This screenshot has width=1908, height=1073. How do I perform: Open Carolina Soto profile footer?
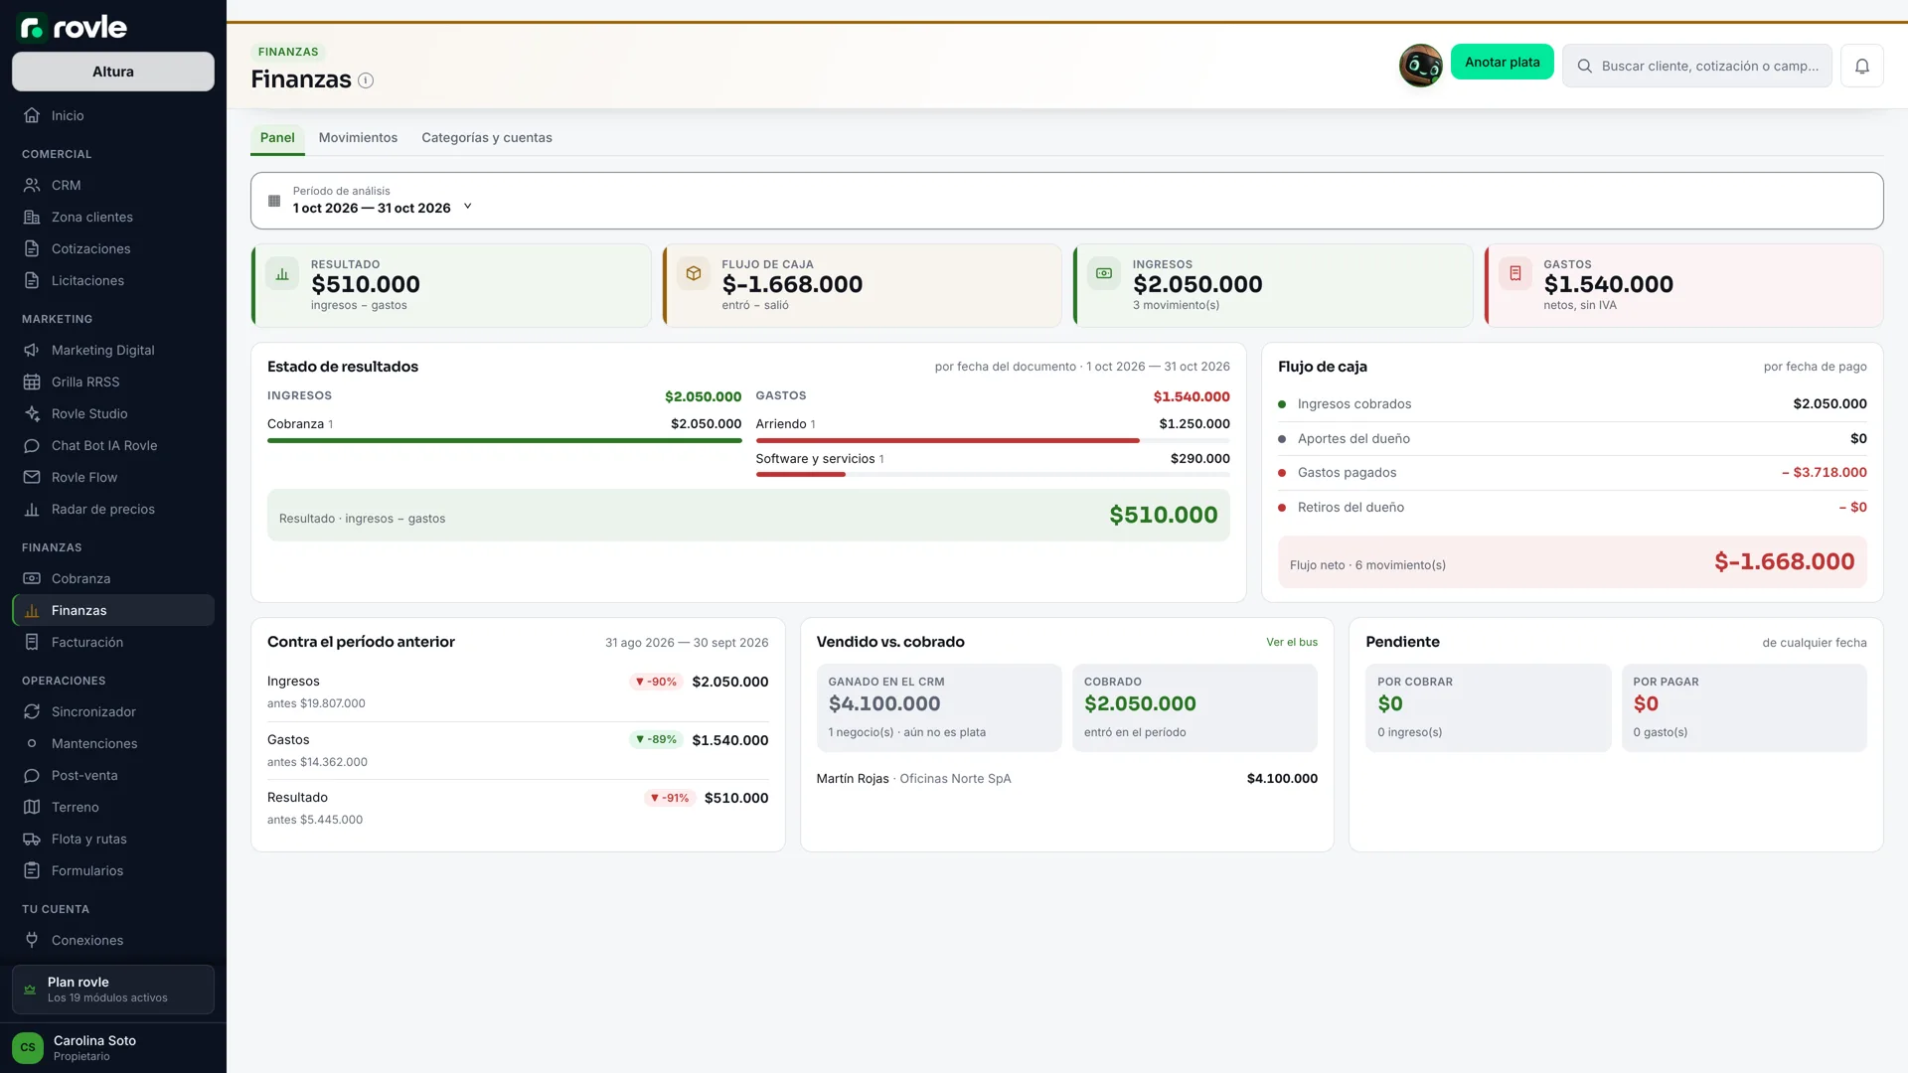point(113,1047)
